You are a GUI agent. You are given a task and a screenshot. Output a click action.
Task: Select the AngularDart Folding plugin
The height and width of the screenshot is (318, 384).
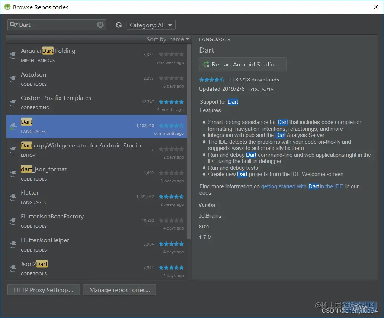[96, 55]
